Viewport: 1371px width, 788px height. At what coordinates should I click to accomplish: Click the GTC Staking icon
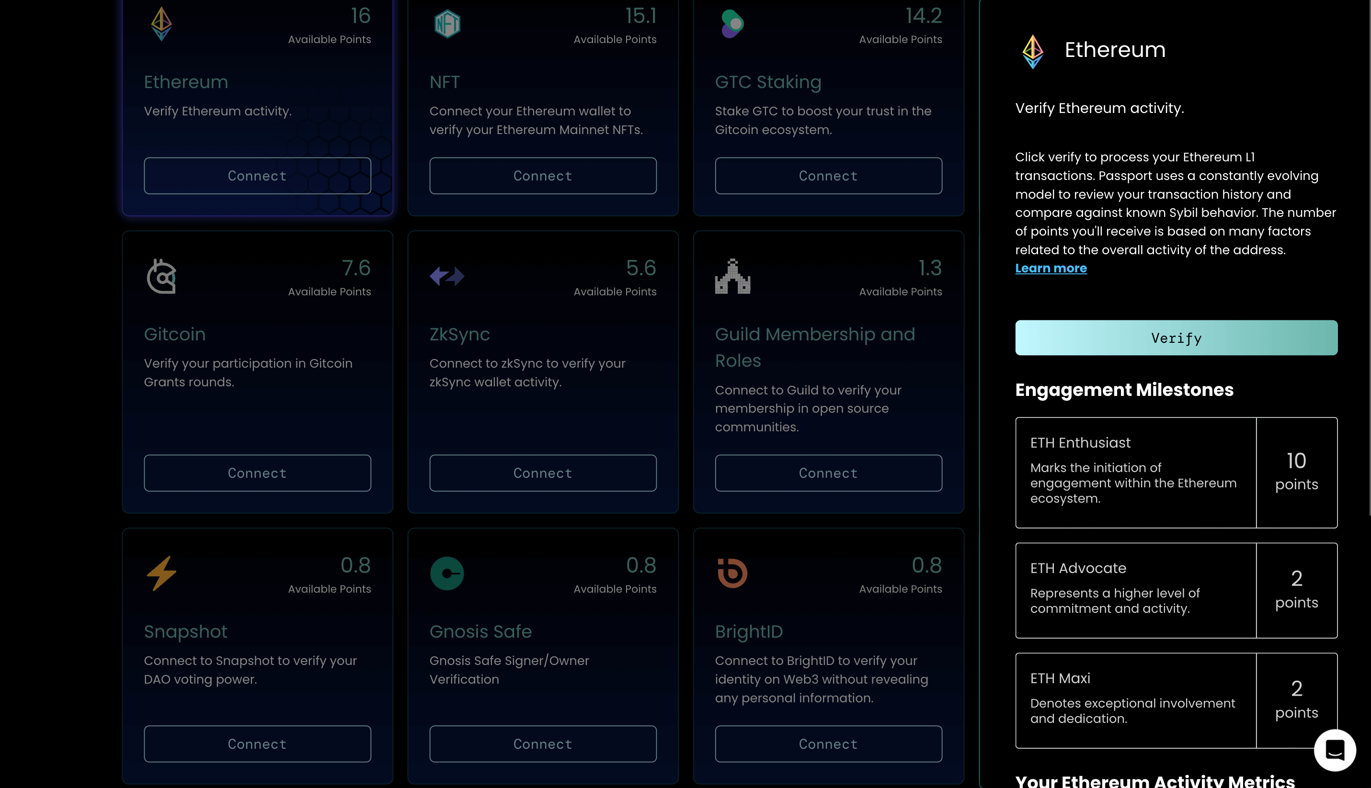coord(732,24)
